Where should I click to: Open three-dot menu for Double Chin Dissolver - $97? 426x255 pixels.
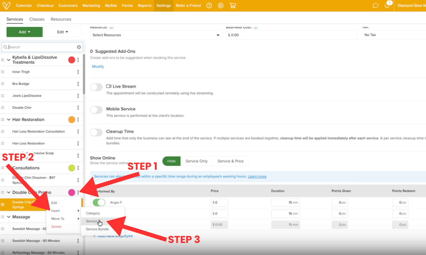[78, 180]
